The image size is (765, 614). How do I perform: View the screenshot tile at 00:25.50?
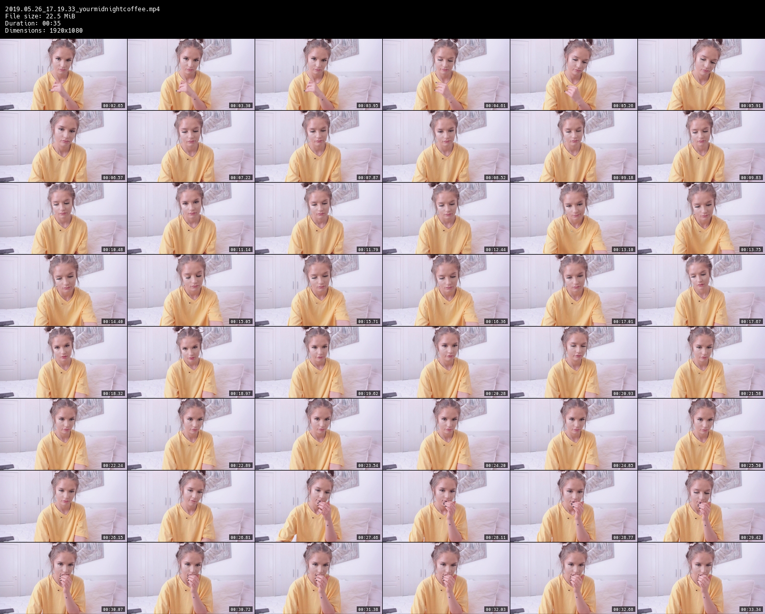[701, 434]
